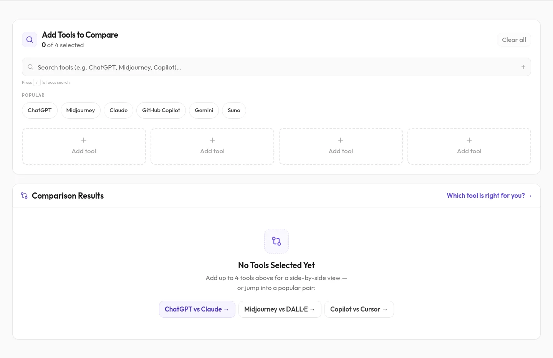Add Gemini from the popular list
Screen dimensions: 553x358
click(204, 110)
